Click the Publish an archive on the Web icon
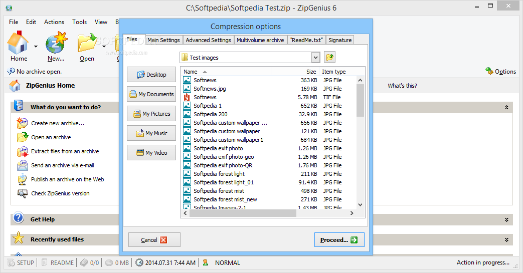This screenshot has height=273, width=523. coord(23,179)
